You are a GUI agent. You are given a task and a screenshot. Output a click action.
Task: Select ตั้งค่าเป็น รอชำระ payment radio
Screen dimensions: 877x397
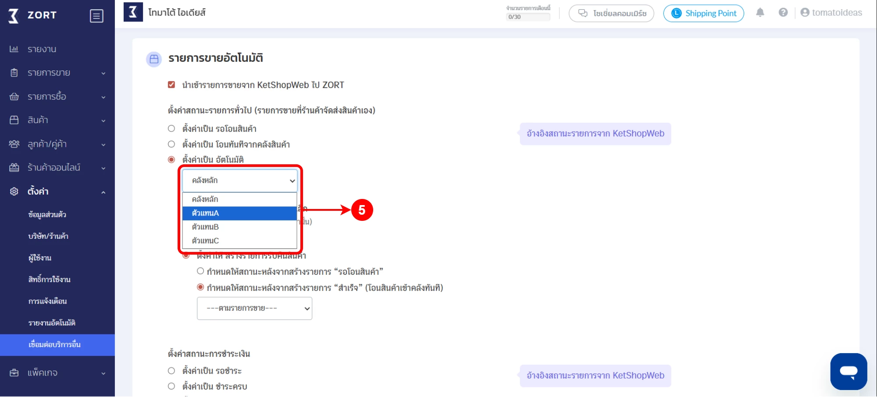tap(171, 371)
